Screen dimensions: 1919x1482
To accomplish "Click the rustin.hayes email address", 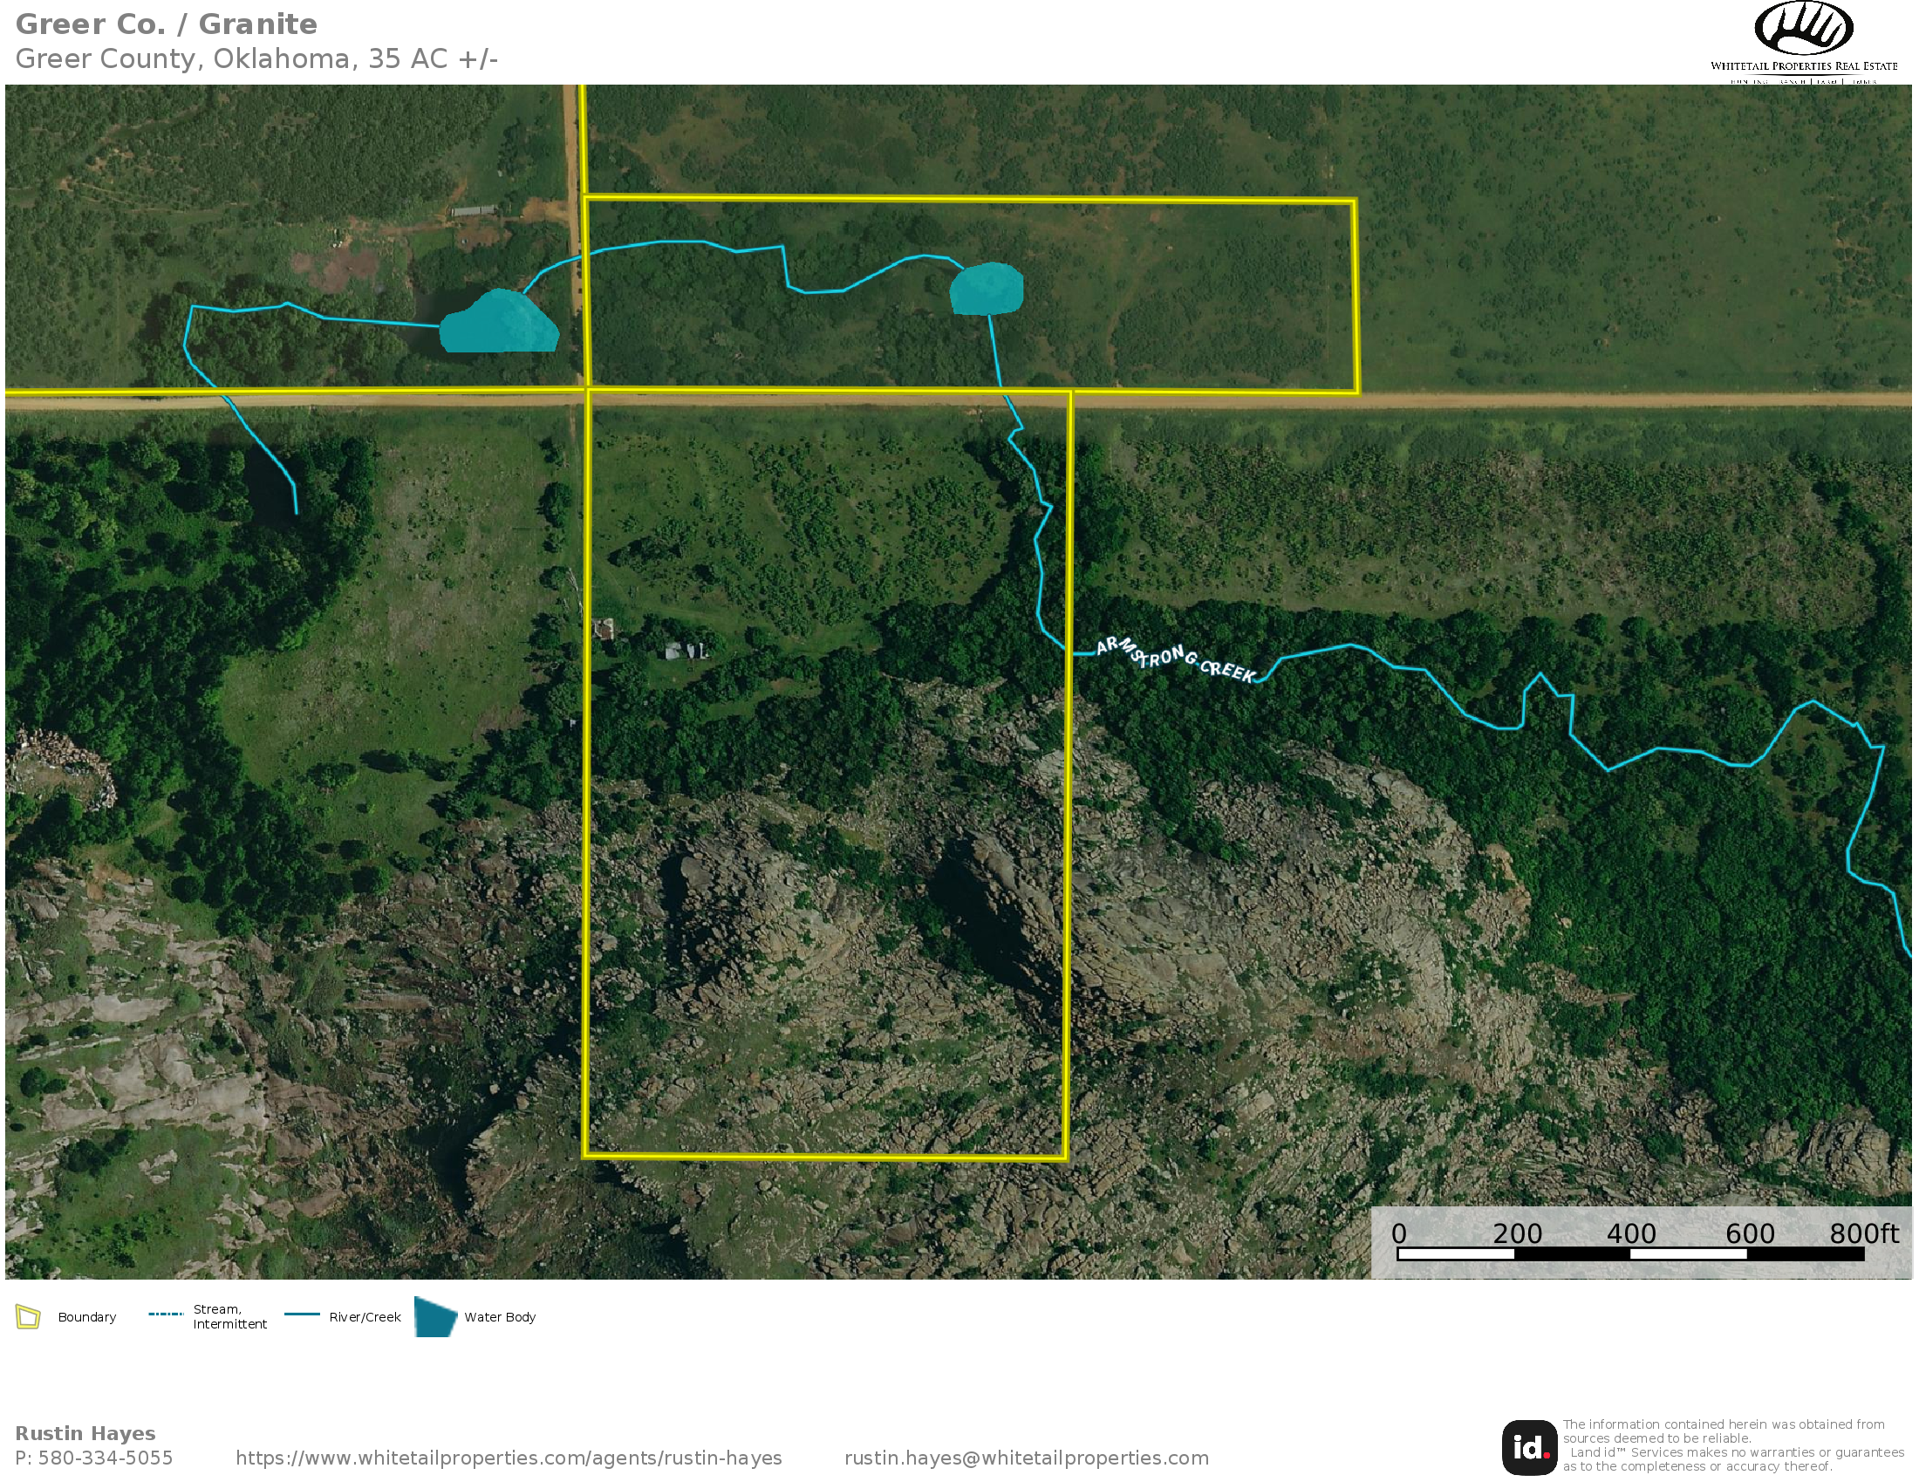I will point(1026,1458).
